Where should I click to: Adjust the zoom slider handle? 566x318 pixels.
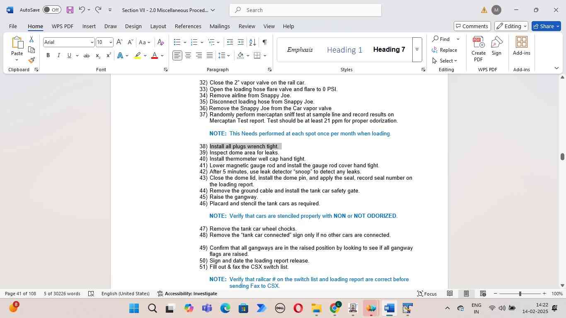(x=520, y=294)
